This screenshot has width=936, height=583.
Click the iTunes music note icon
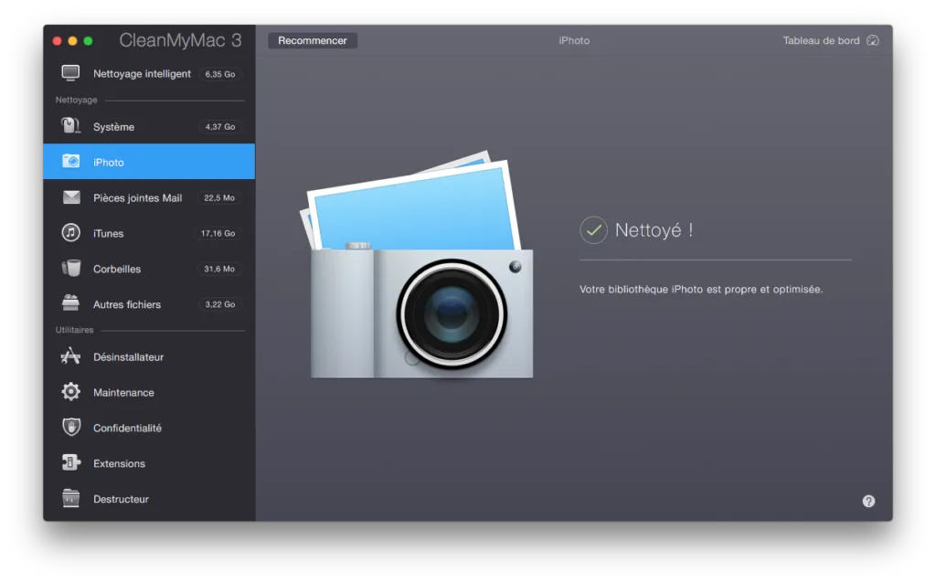(70, 233)
